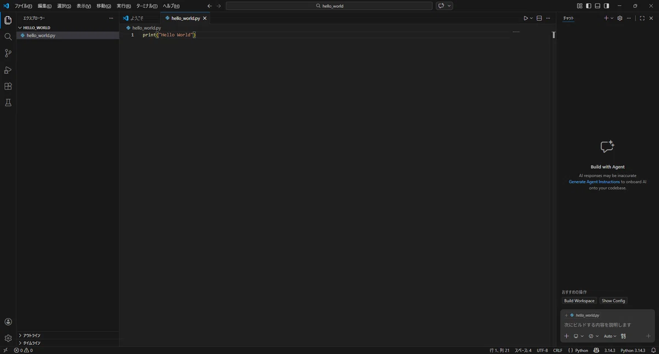The image size is (659, 354).
Task: Open the Customize Layout icon
Action: 579,6
